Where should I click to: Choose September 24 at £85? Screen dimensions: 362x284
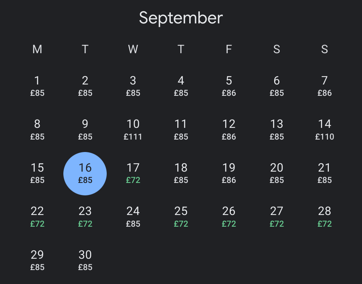(x=133, y=217)
